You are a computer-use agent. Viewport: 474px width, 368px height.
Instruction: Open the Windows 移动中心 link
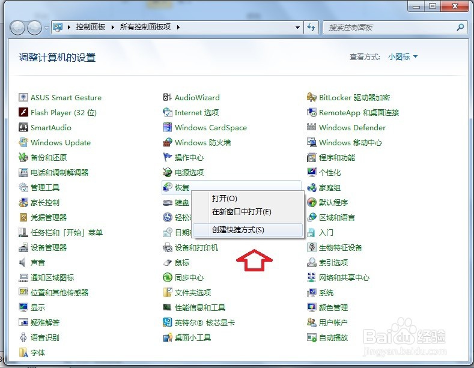pyautogui.click(x=351, y=142)
